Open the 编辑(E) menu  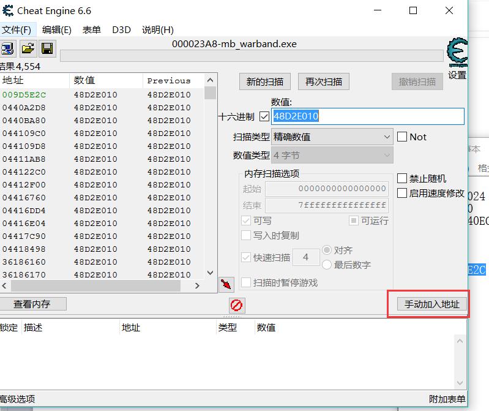point(57,29)
